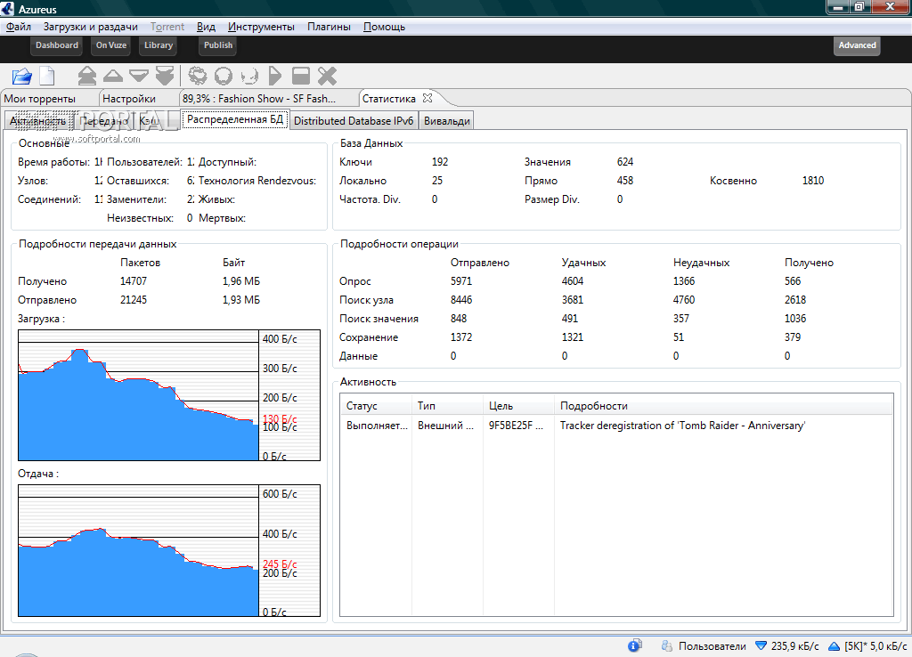Click the Advanced view button
The width and height of the screenshot is (912, 657).
(857, 45)
